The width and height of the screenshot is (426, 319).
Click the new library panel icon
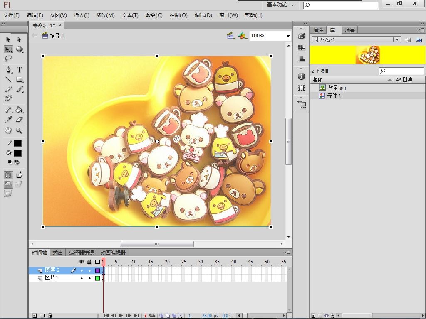(x=419, y=40)
